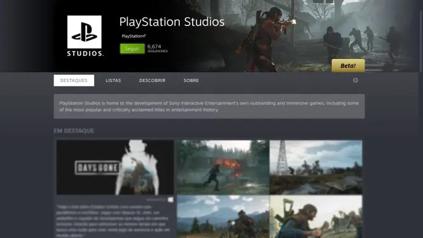Open the Days Gone featured capsule
This screenshot has width=423, height=238.
click(115, 167)
